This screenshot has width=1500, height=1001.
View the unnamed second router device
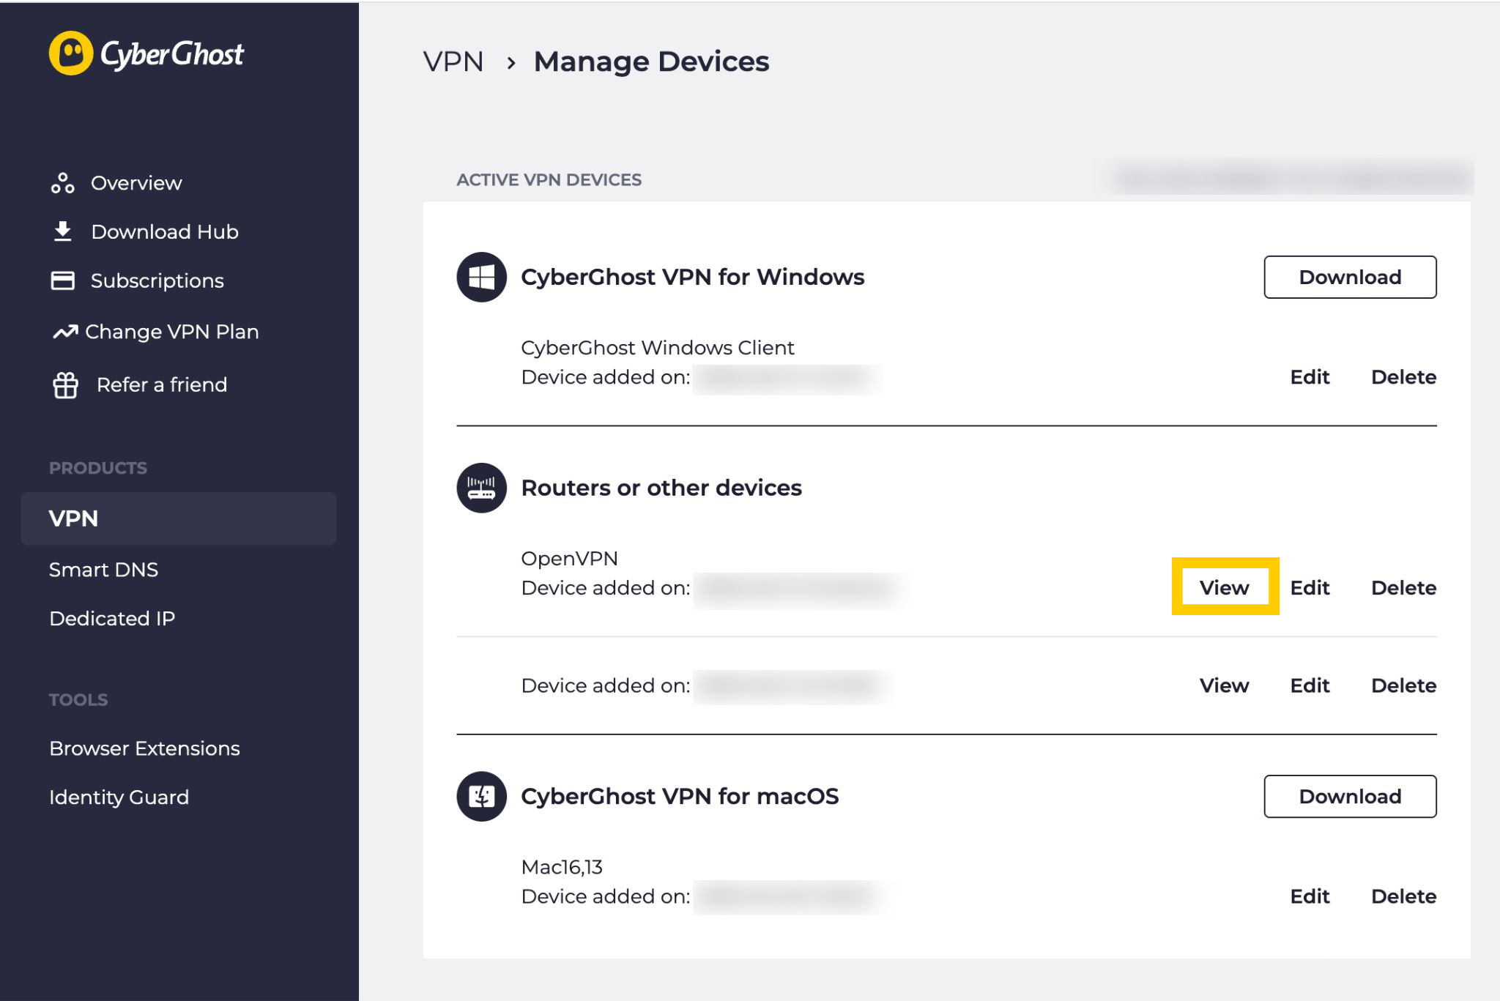pyautogui.click(x=1224, y=685)
